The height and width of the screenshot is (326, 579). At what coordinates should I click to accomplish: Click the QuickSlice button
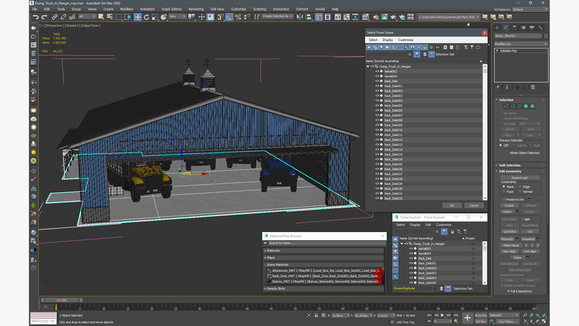(510, 232)
